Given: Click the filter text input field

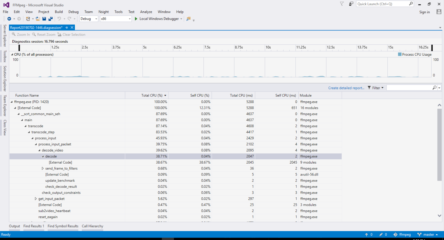Looking at the screenshot, I should (x=409, y=88).
